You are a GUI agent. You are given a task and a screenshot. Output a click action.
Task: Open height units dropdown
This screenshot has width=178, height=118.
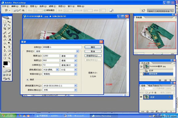pos(76,60)
